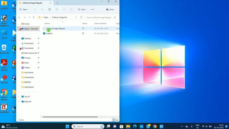Open New Volume (D:) drive

(x=30, y=53)
